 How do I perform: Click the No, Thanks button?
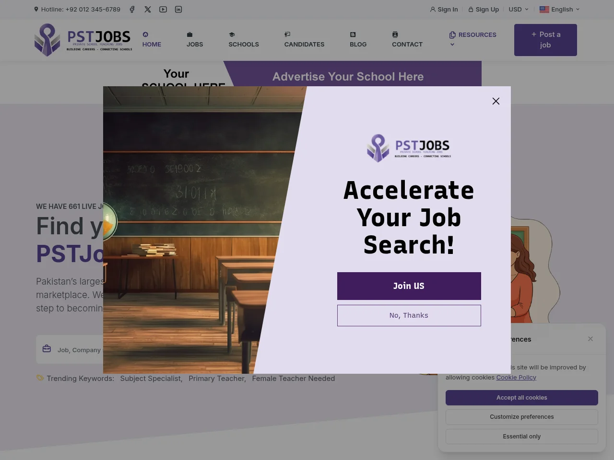[409, 315]
